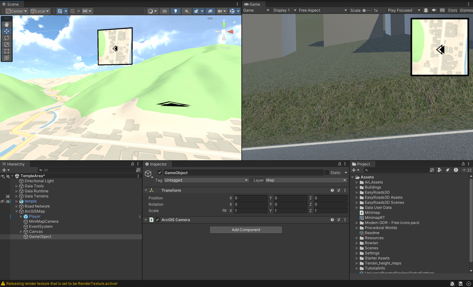Toggle 2D view mode in Scene
The image size is (473, 287).
coord(164,11)
